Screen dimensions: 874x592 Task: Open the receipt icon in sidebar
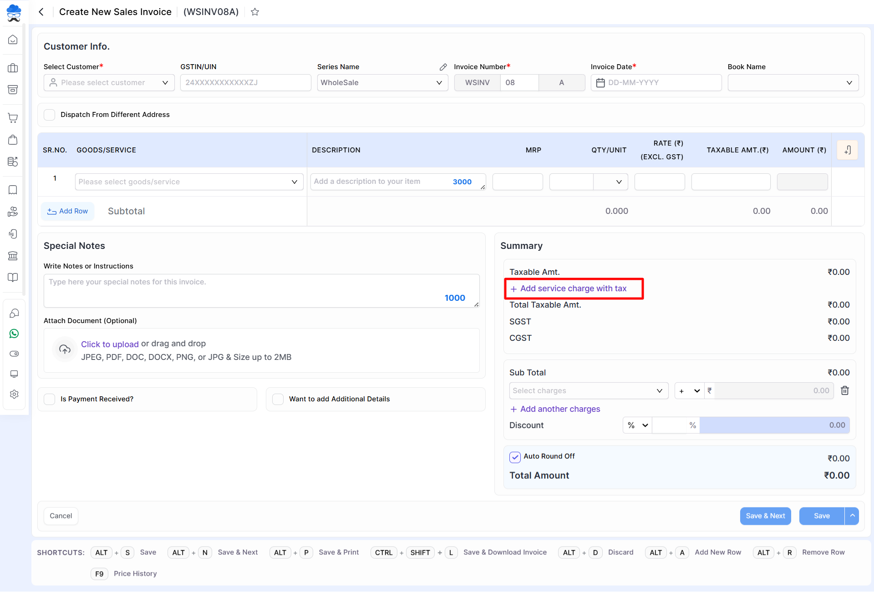click(x=13, y=190)
